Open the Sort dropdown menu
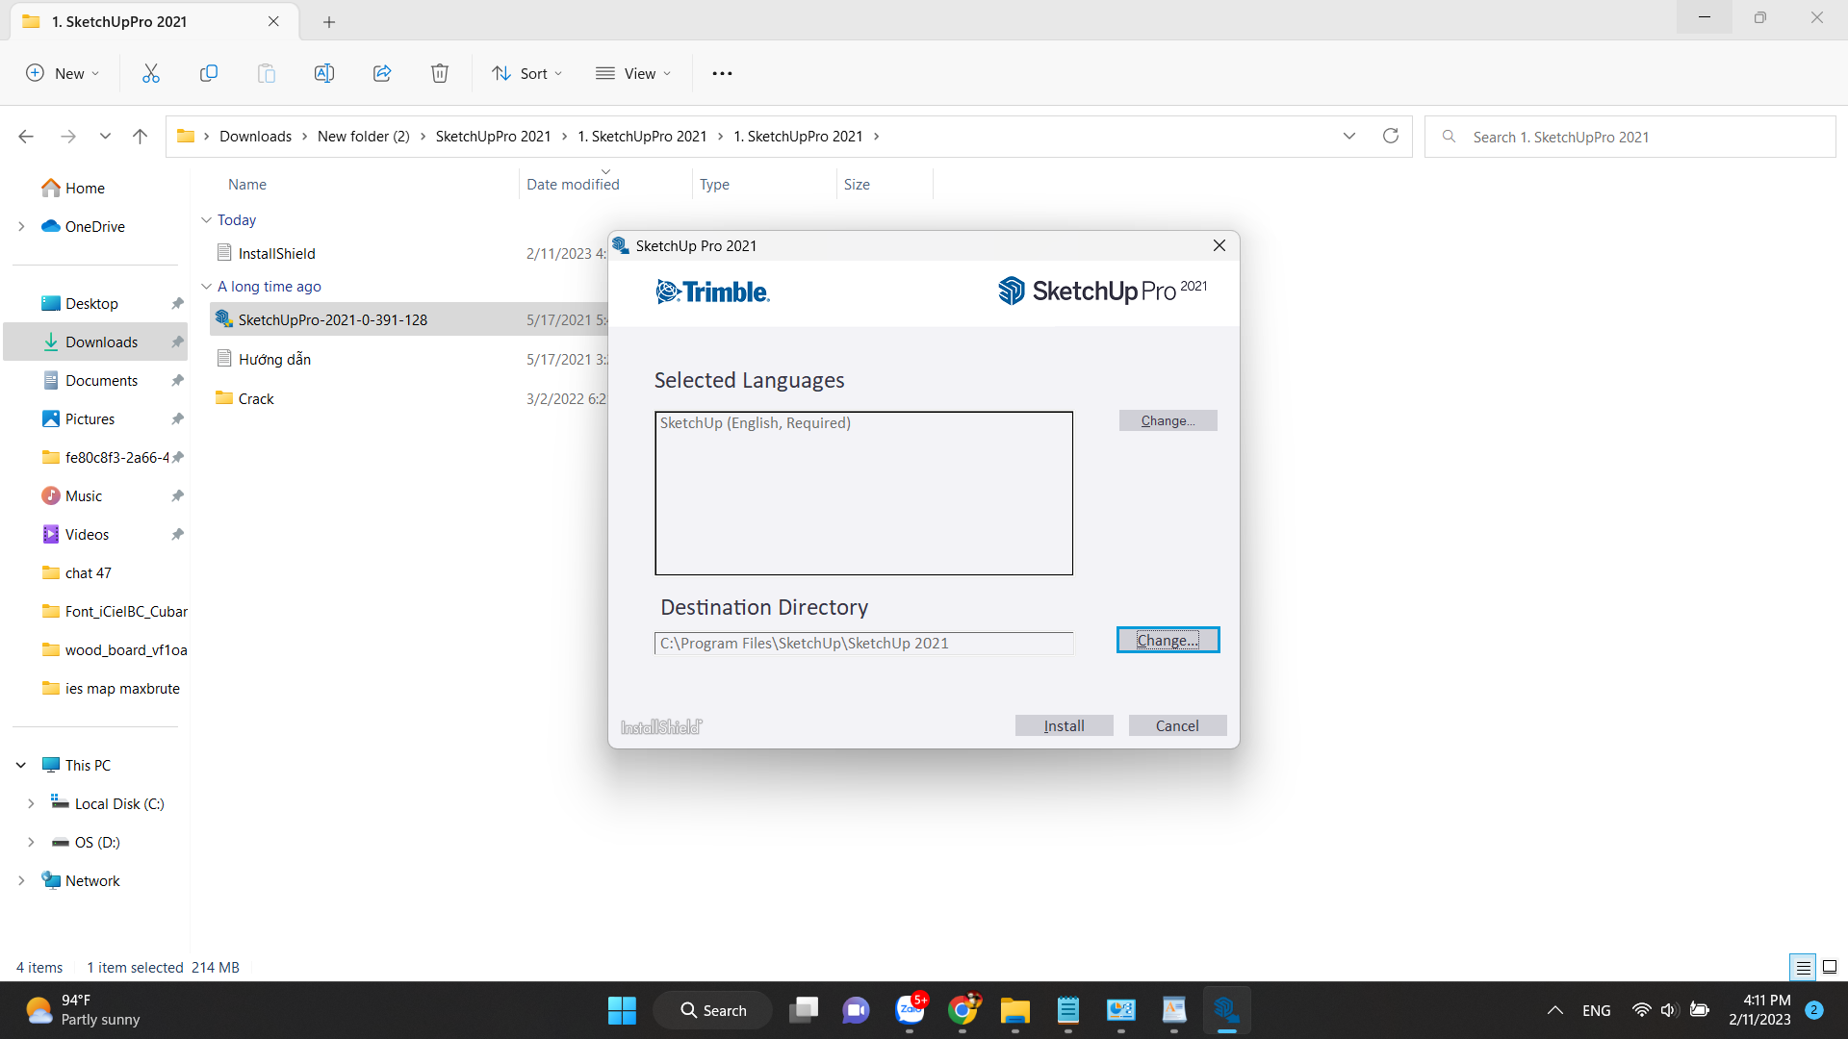1848x1039 pixels. pos(527,73)
